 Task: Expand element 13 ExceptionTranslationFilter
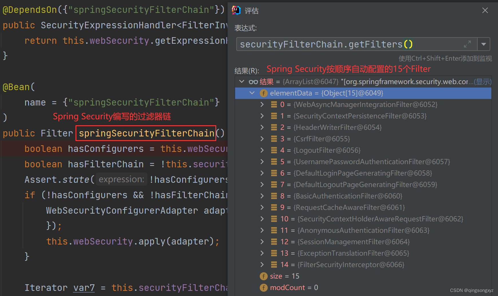click(x=262, y=253)
